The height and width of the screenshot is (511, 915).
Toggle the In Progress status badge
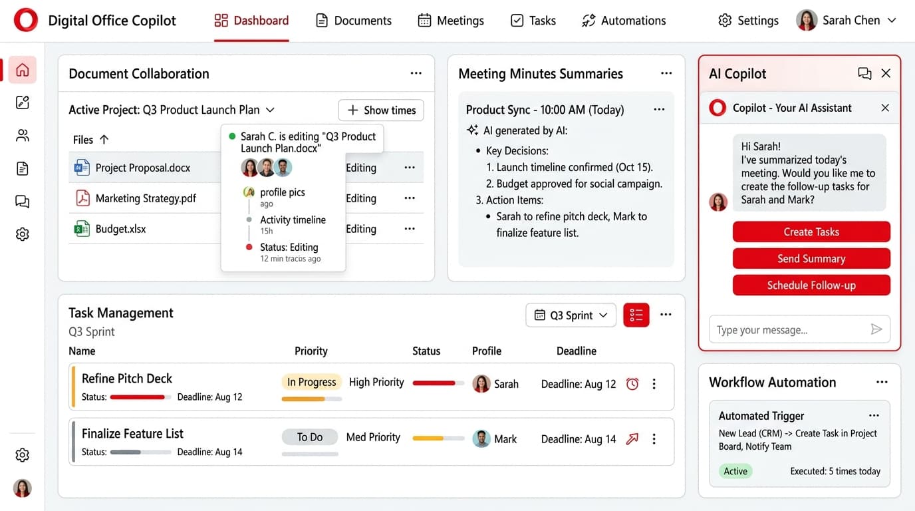311,382
